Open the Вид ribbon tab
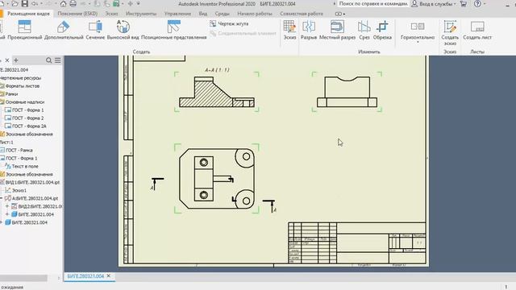Screen dimensions: 516x290 pos(202,14)
